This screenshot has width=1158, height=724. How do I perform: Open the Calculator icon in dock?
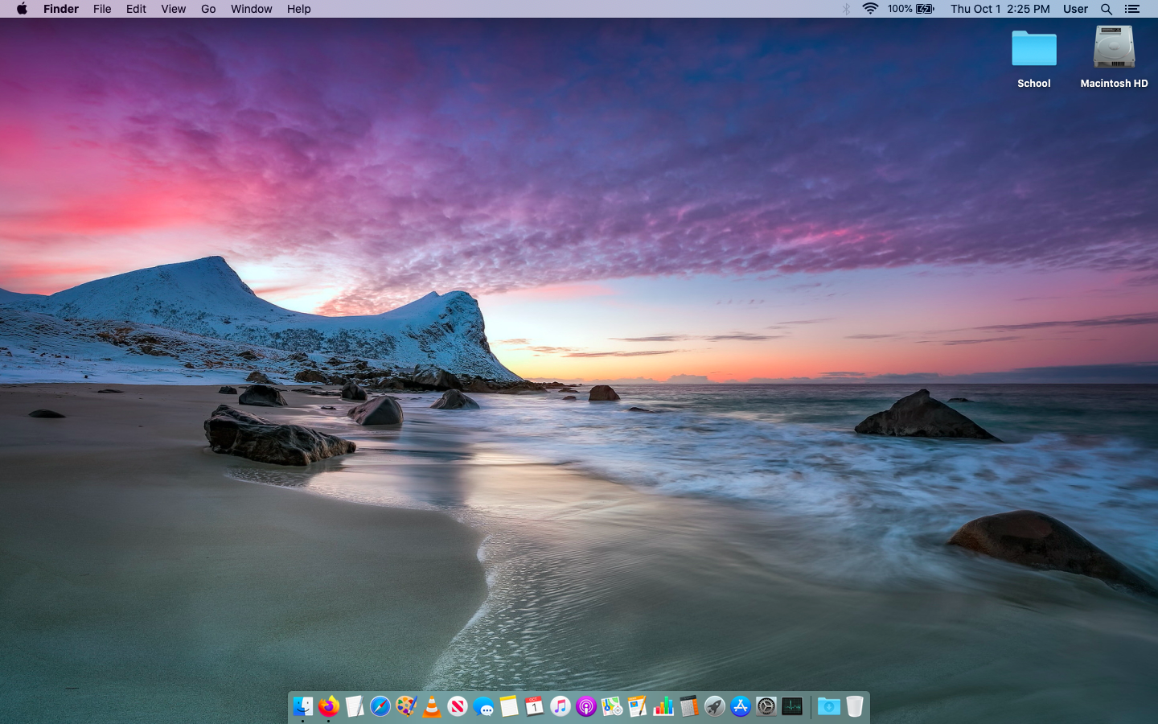click(x=689, y=706)
